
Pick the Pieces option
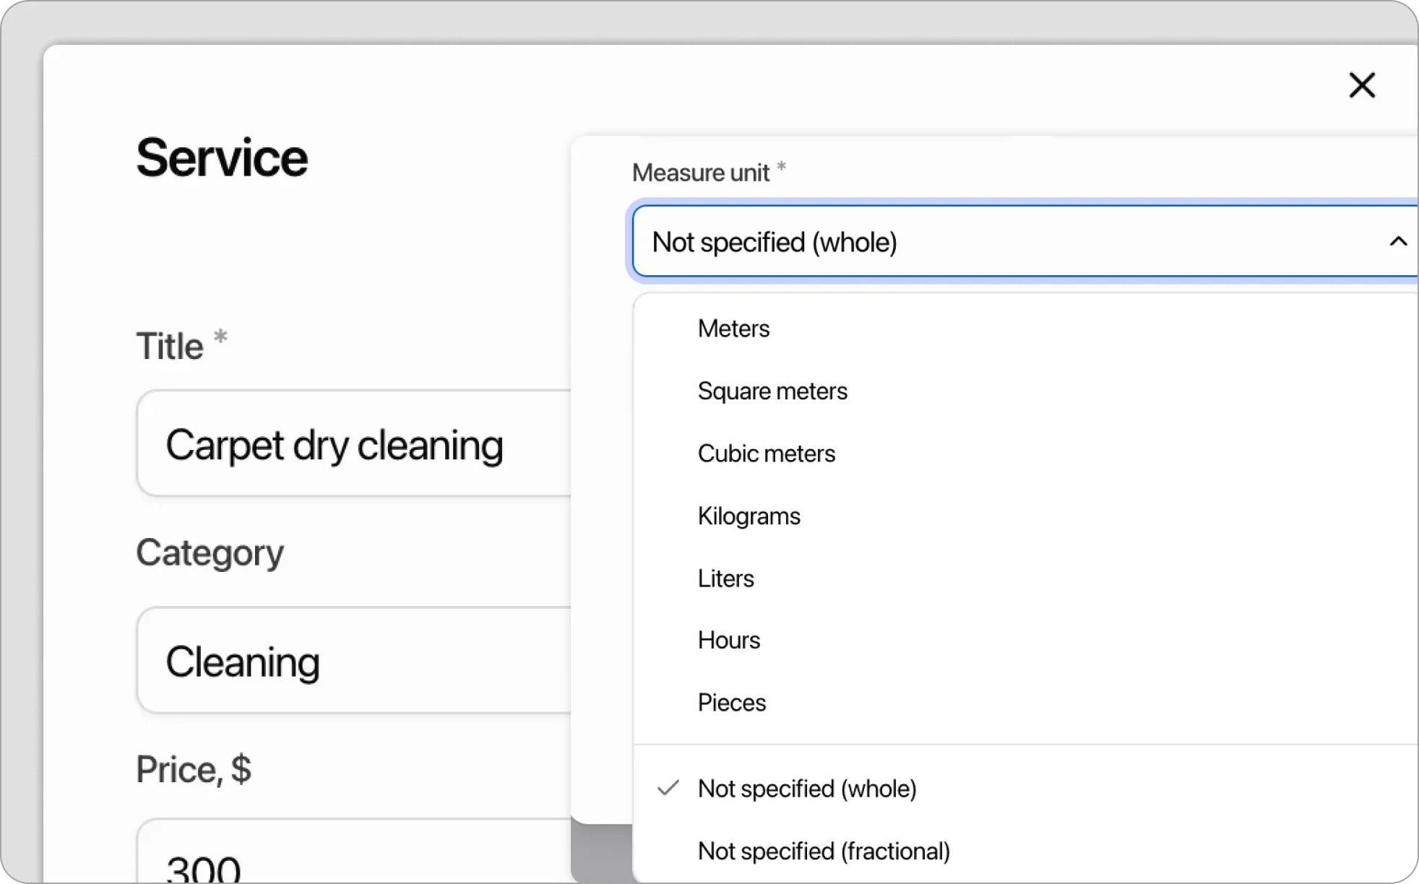pos(731,703)
